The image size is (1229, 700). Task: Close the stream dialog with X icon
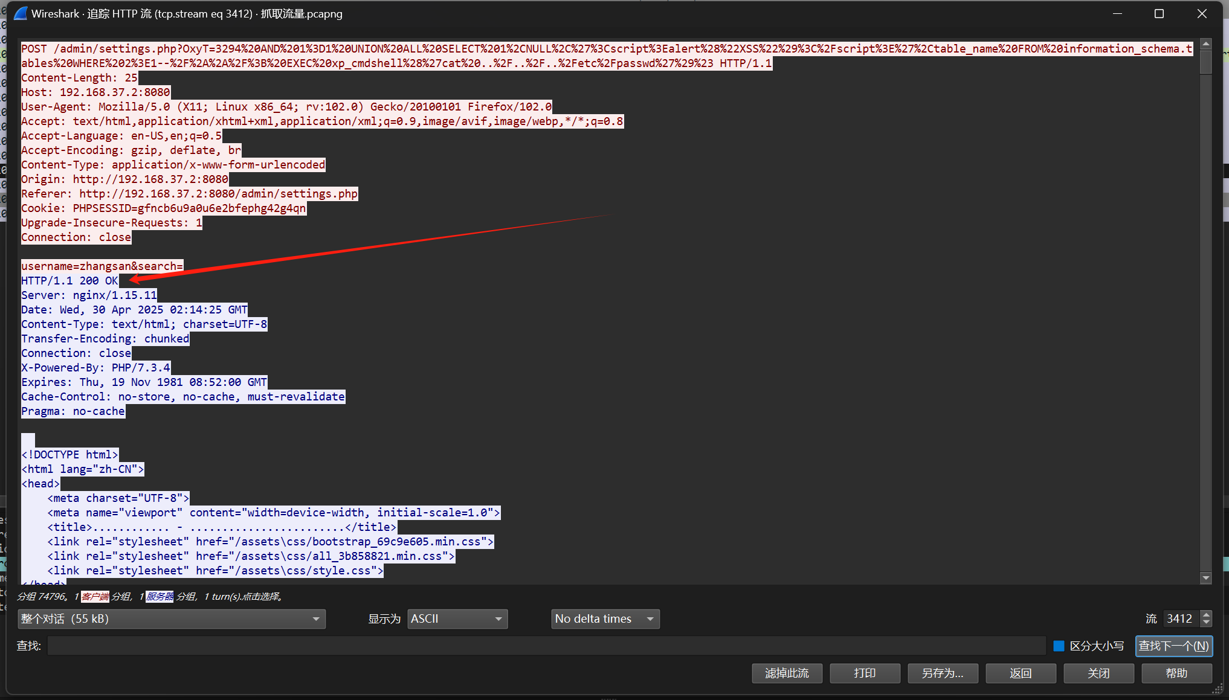(x=1202, y=13)
